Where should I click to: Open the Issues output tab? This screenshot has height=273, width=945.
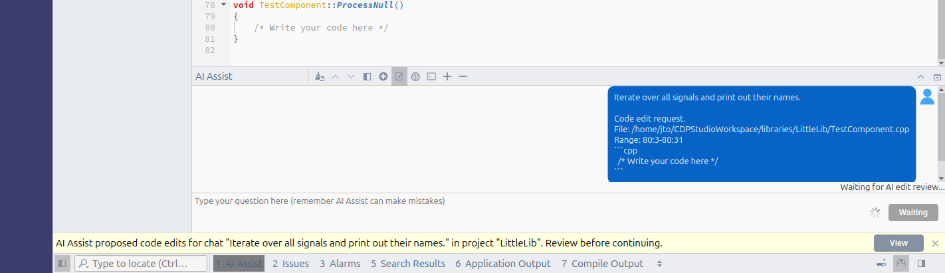[290, 264]
